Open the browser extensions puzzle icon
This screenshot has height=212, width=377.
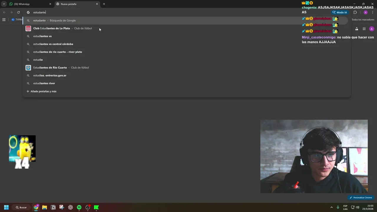355,12
